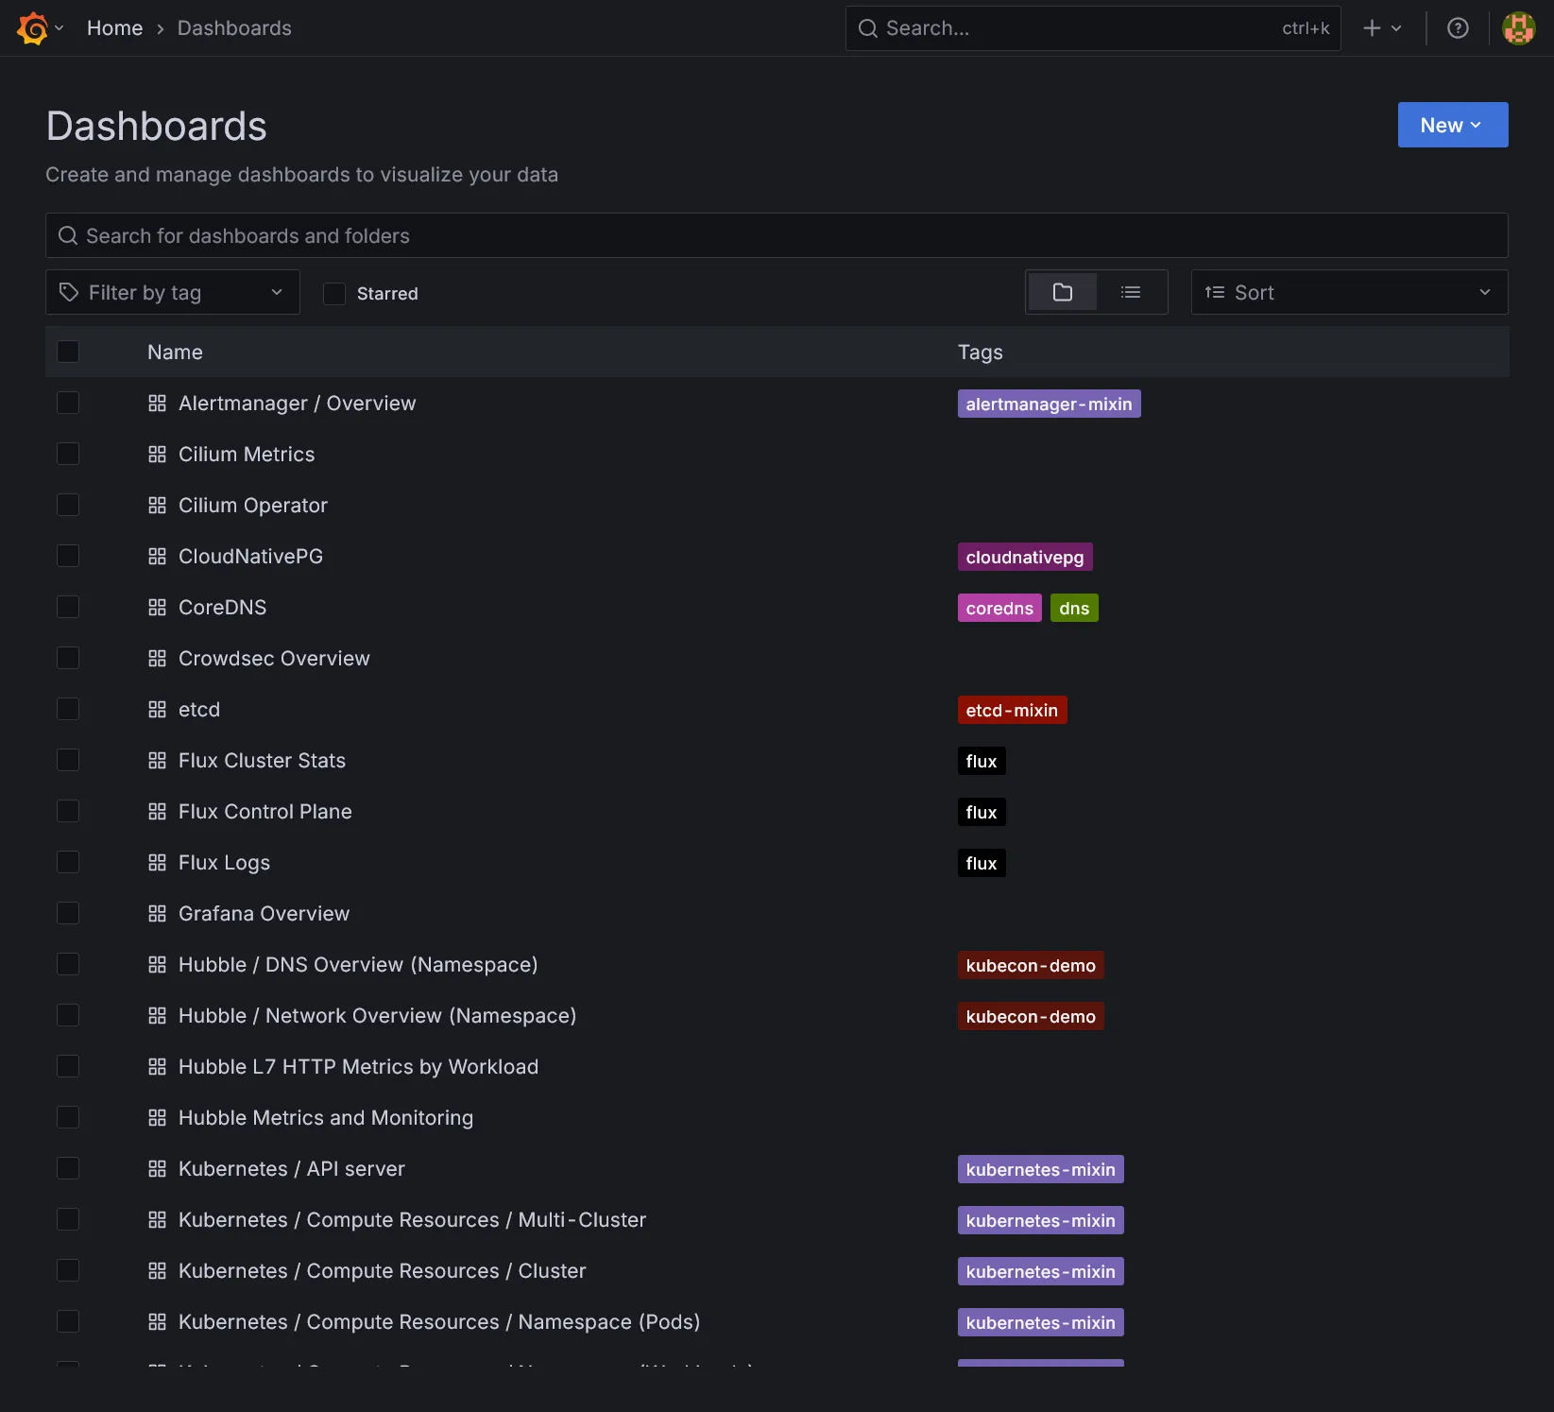
Task: Click the user profile avatar
Action: coord(1518,27)
